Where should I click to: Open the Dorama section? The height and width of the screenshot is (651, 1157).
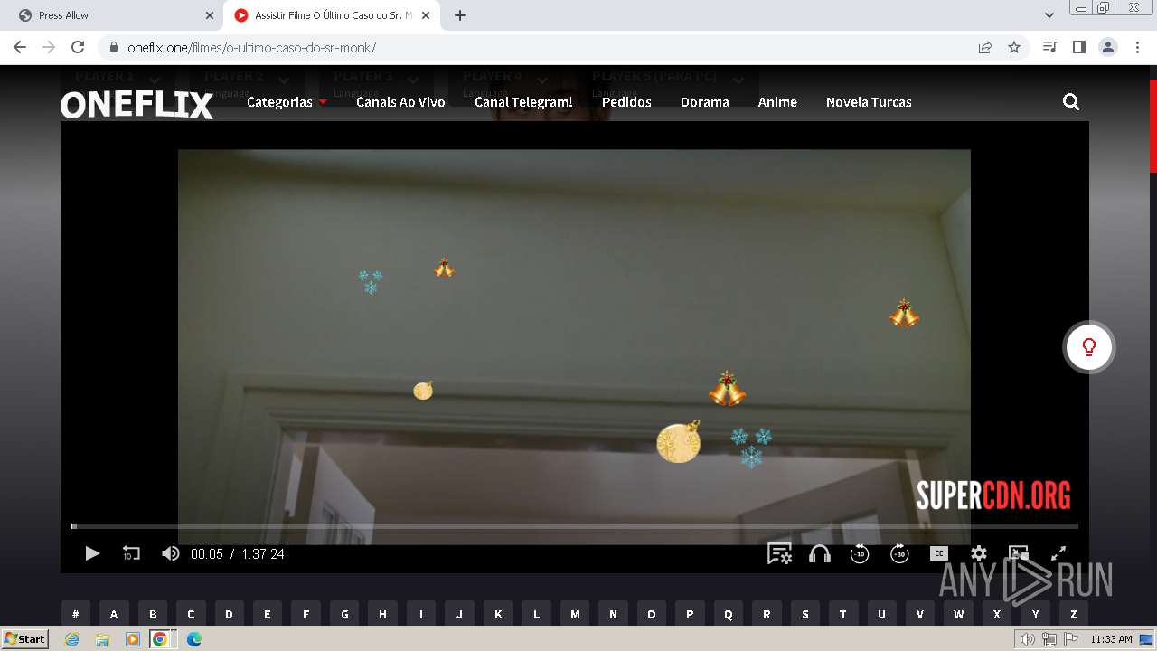[x=704, y=102]
